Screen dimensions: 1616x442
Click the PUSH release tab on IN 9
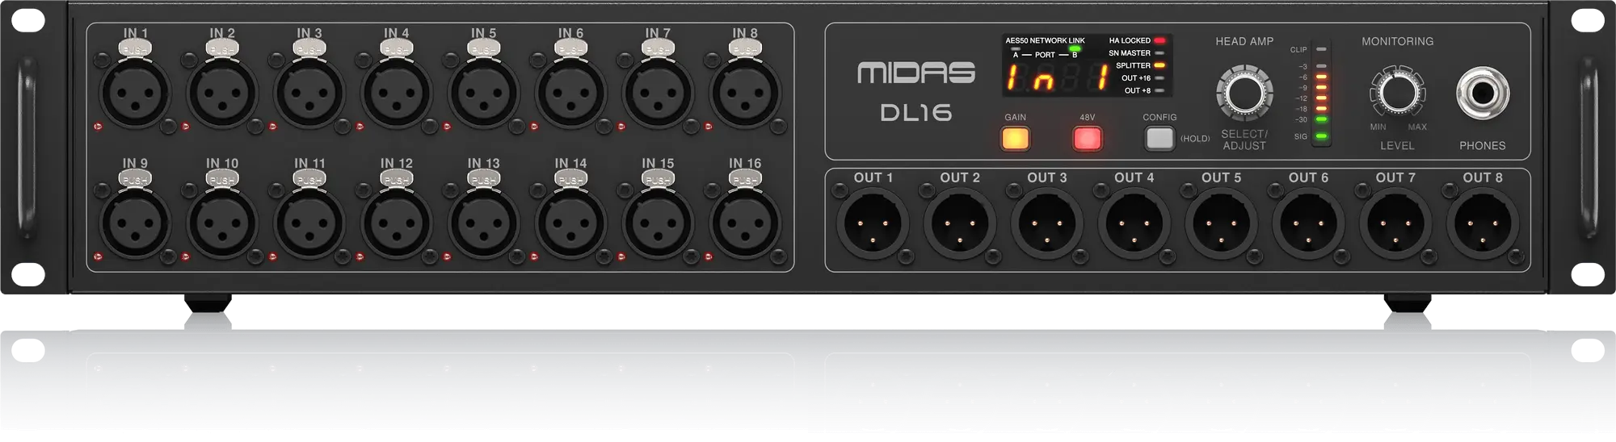click(x=136, y=179)
